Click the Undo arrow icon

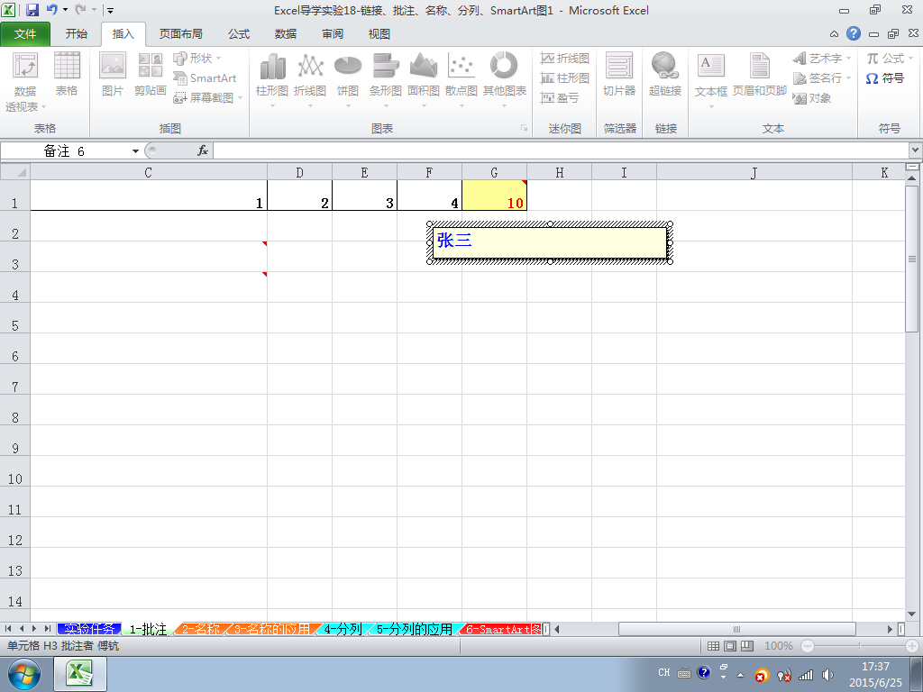coord(51,10)
